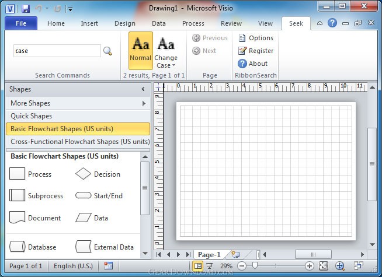Open the File tab
This screenshot has height=277, width=382.
[21, 23]
